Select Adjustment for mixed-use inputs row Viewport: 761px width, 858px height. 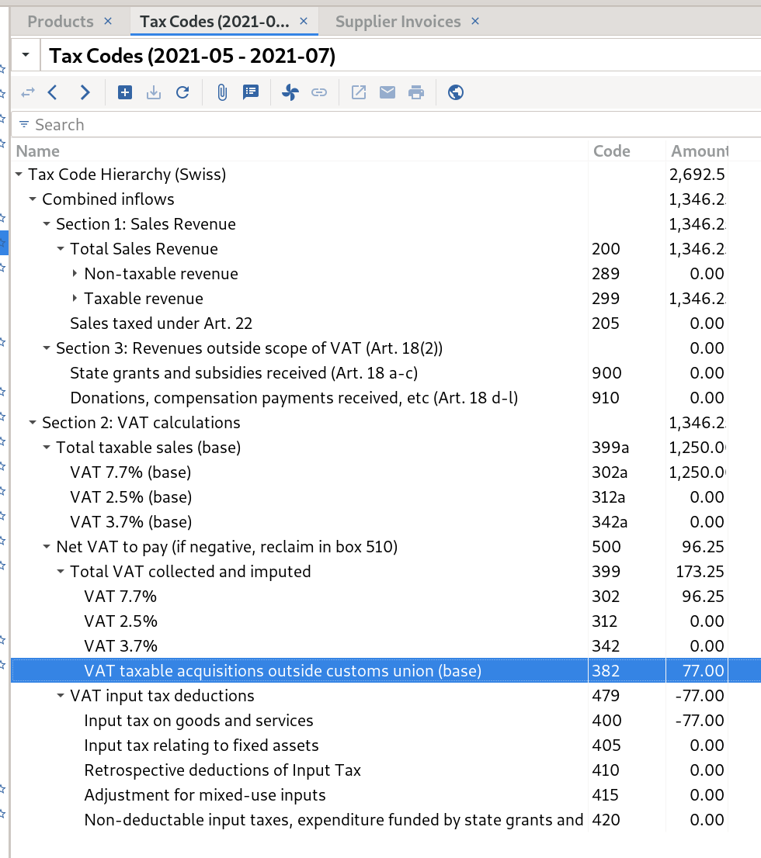coord(386,795)
